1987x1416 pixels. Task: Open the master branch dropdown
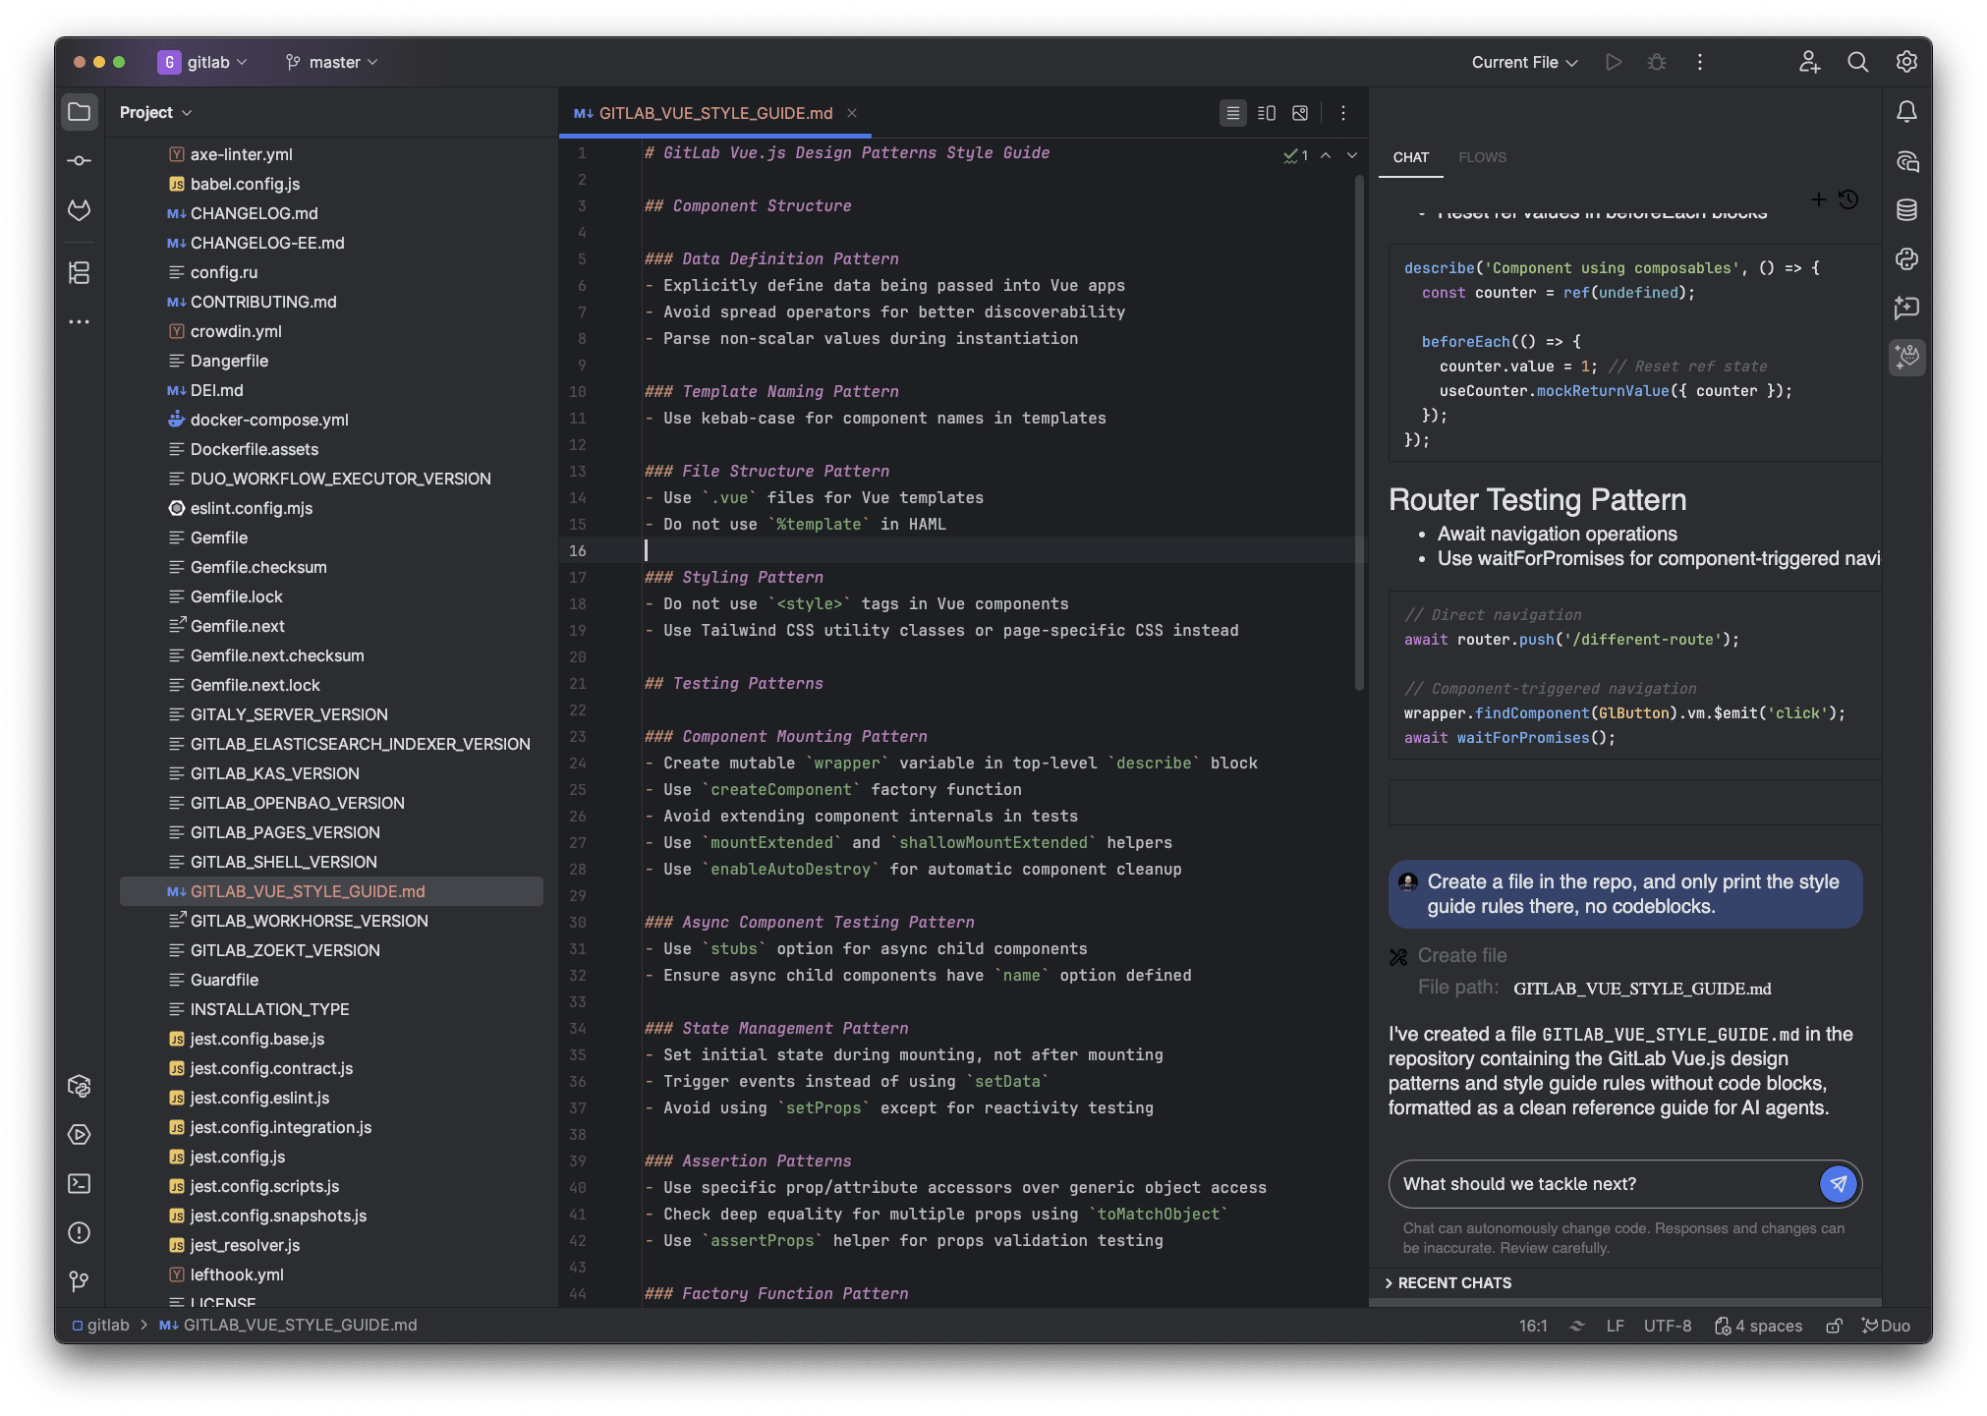click(x=331, y=62)
